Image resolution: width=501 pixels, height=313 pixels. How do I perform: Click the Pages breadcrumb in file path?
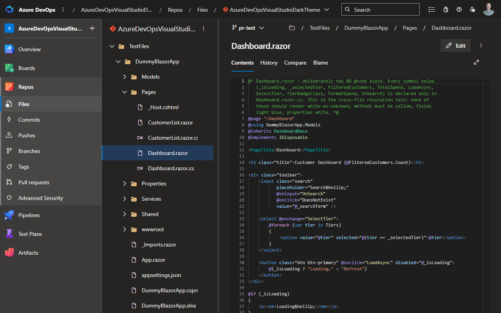click(410, 28)
